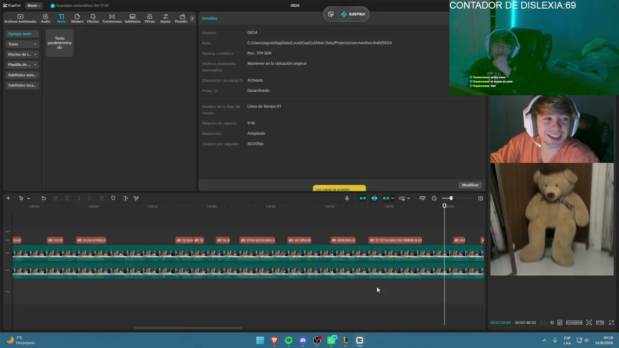This screenshot has height=348, width=619.
Task: Expand the Plantilla de texto category
Action: 22,64
